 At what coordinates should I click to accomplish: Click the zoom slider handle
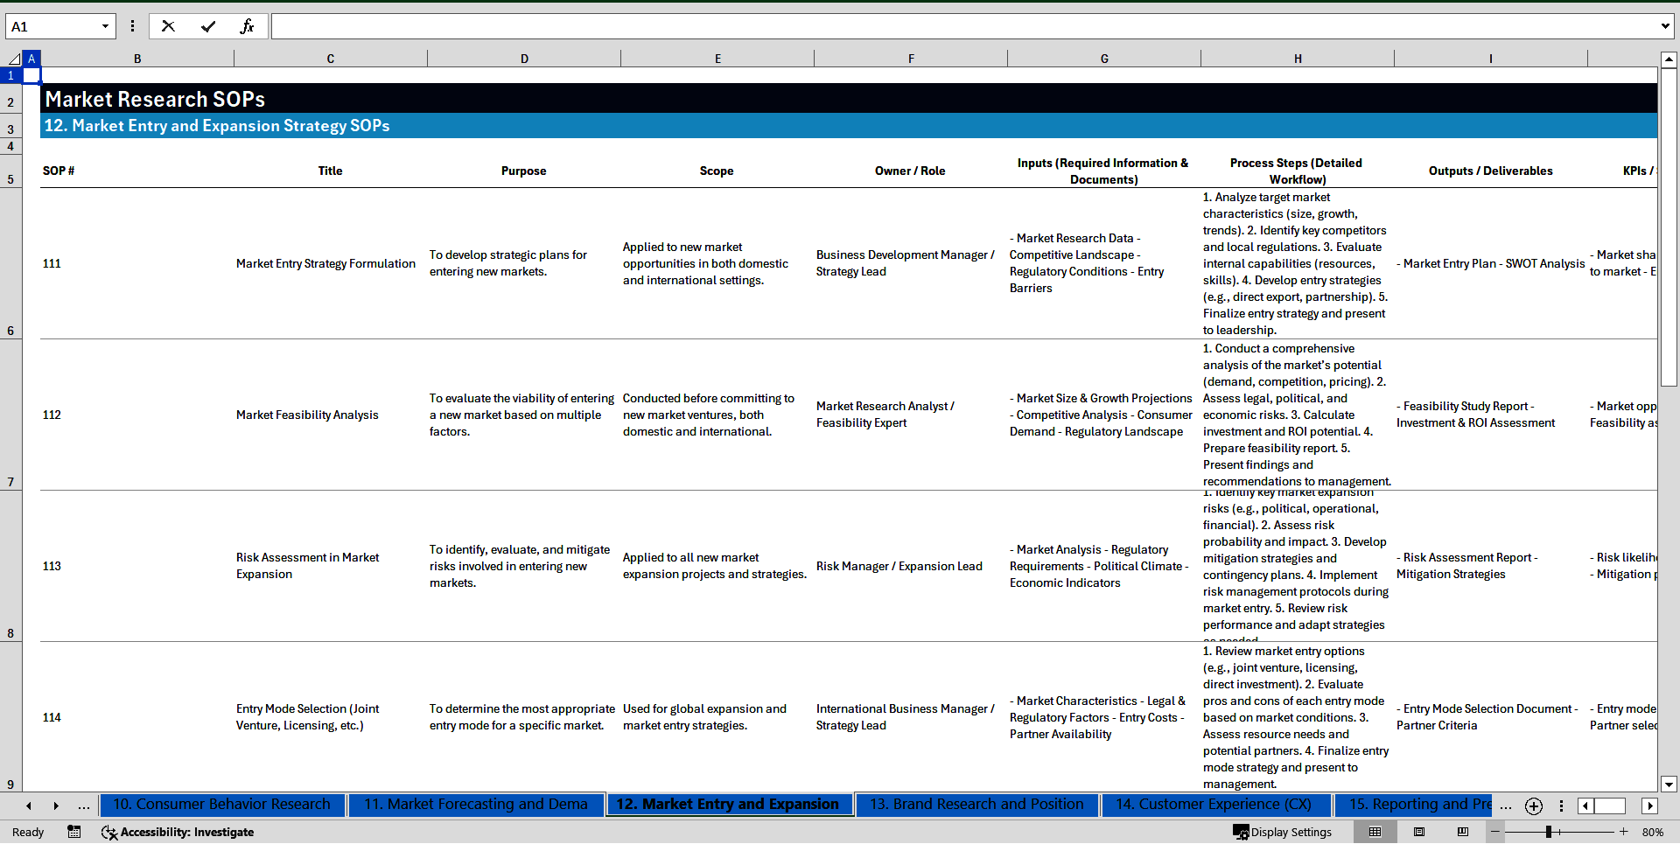tap(1549, 832)
